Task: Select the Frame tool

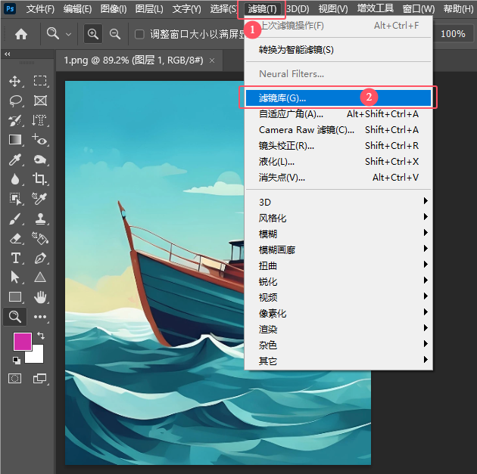Action: point(40,101)
